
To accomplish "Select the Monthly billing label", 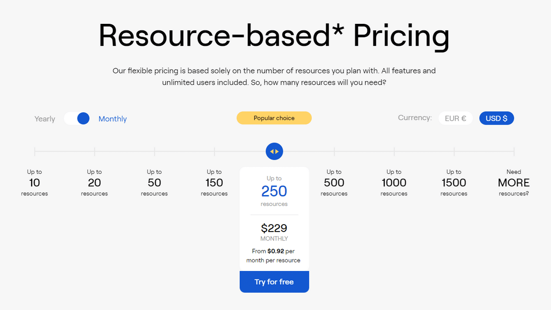I will (112, 119).
